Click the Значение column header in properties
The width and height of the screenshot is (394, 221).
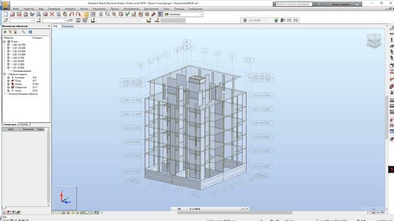(28, 130)
